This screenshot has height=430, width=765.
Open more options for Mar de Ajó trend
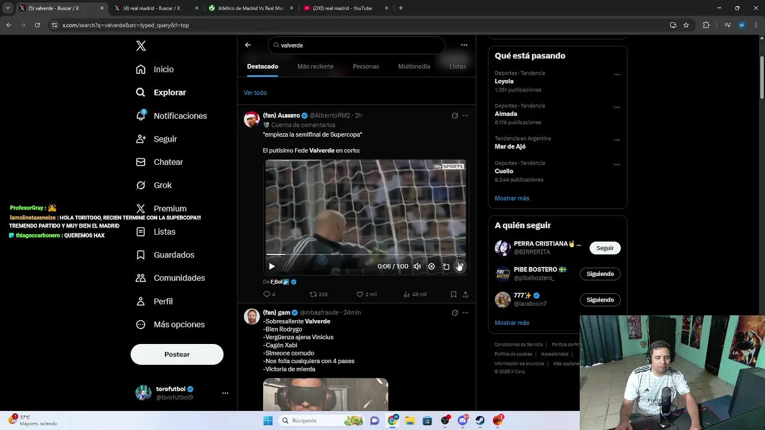pos(617,140)
